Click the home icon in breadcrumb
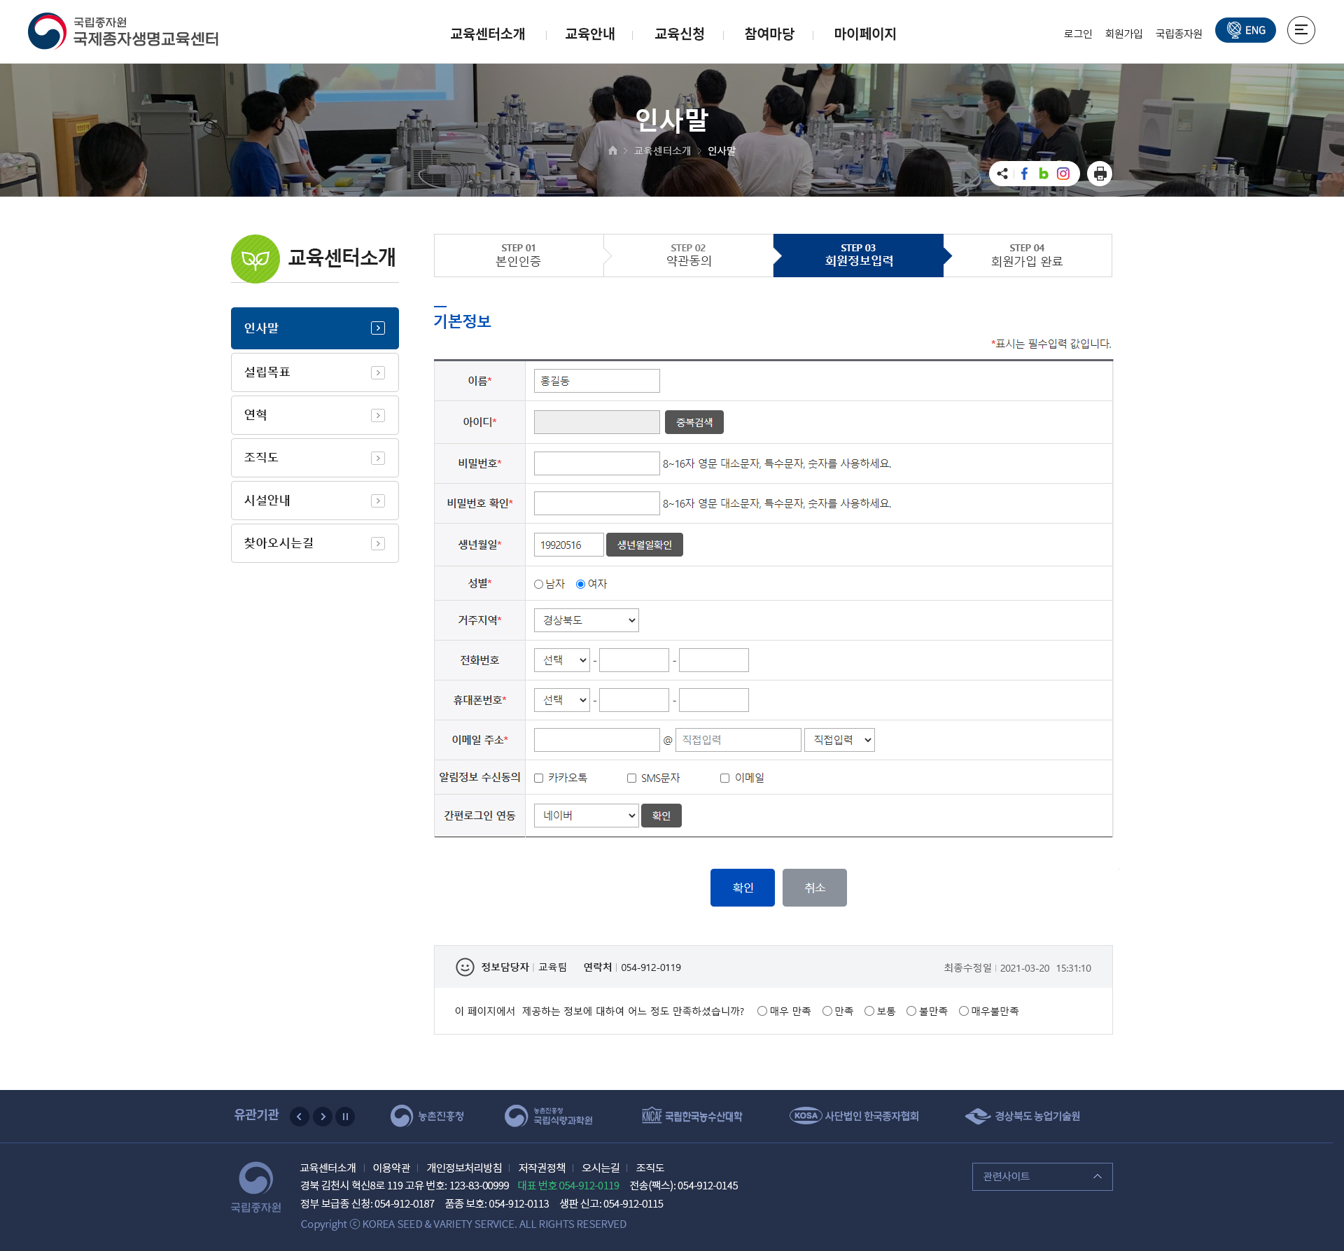The height and width of the screenshot is (1251, 1344). (x=612, y=151)
